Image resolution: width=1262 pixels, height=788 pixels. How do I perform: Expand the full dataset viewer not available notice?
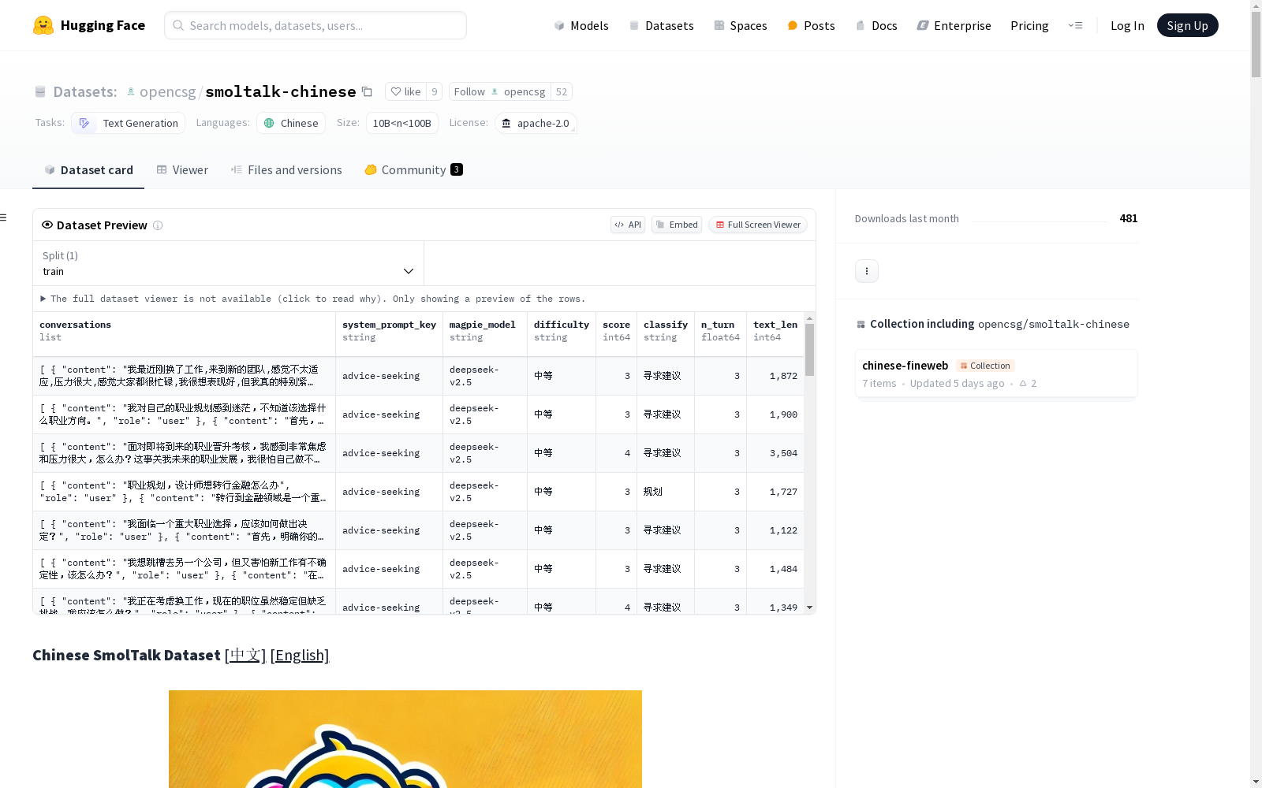[313, 299]
